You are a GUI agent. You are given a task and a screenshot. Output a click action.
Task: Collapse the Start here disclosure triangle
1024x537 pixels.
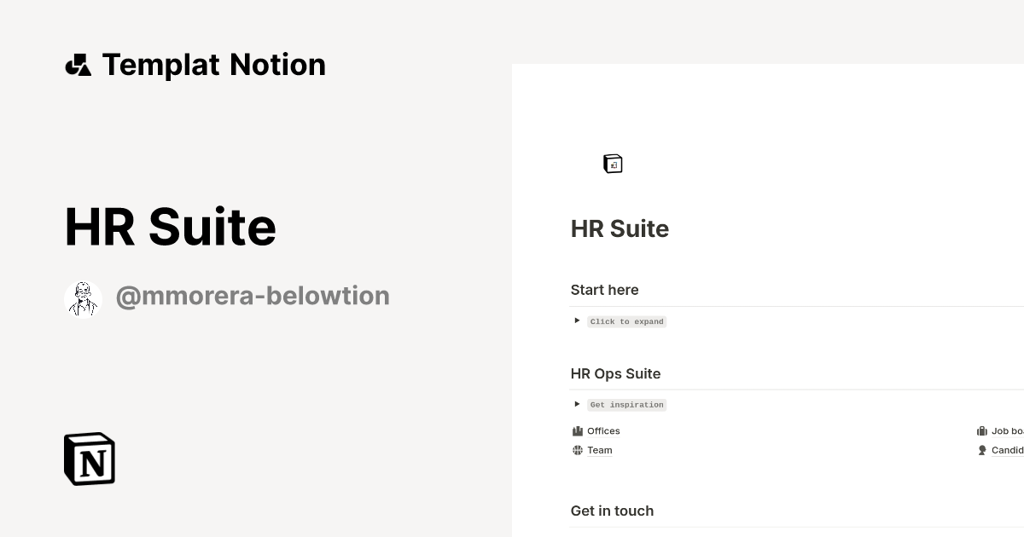tap(577, 320)
